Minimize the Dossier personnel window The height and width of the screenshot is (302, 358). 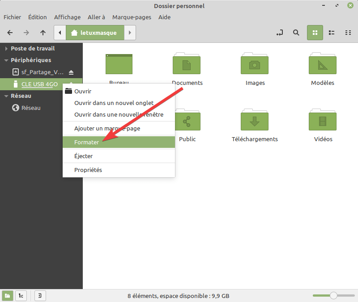point(324,5)
